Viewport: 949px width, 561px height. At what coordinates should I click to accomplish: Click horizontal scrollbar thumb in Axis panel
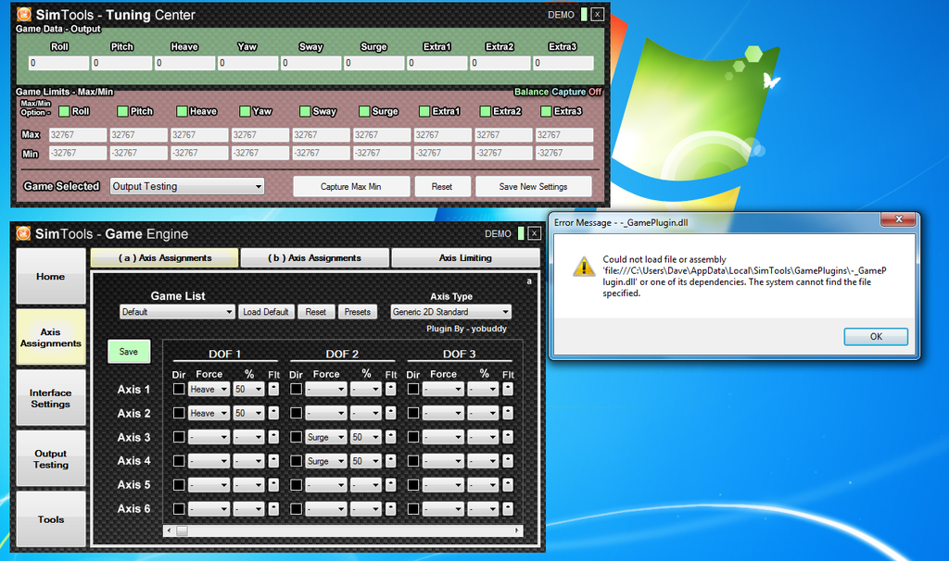click(x=182, y=530)
